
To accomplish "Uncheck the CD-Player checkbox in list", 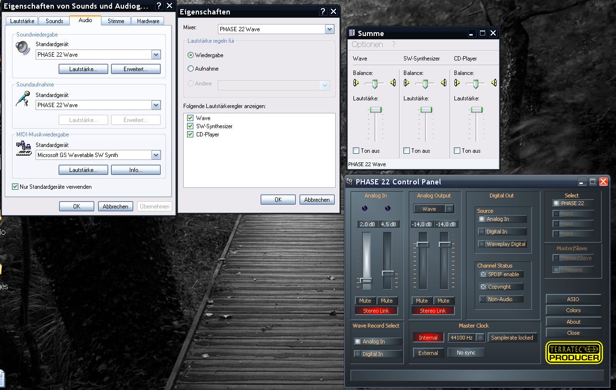I will pos(190,134).
